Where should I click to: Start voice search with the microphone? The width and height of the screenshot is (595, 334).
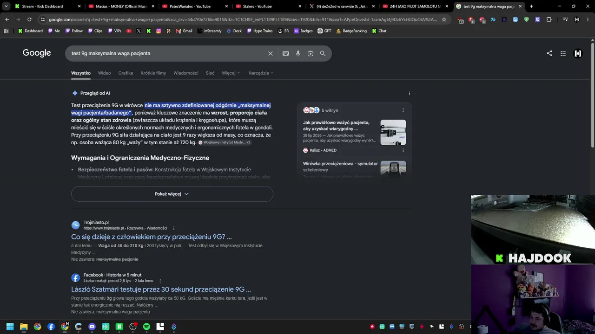(x=298, y=53)
